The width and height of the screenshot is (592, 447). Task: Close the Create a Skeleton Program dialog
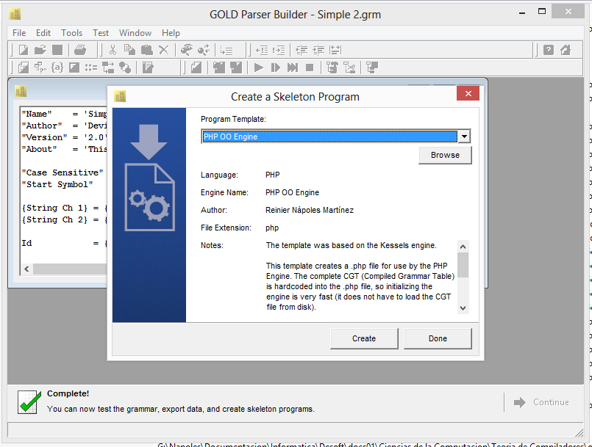[x=468, y=94]
